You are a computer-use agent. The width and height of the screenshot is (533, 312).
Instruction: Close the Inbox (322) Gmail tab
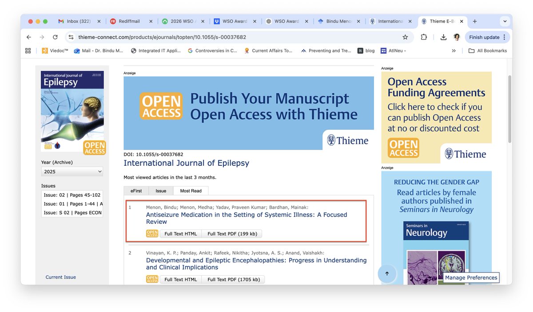tap(99, 21)
